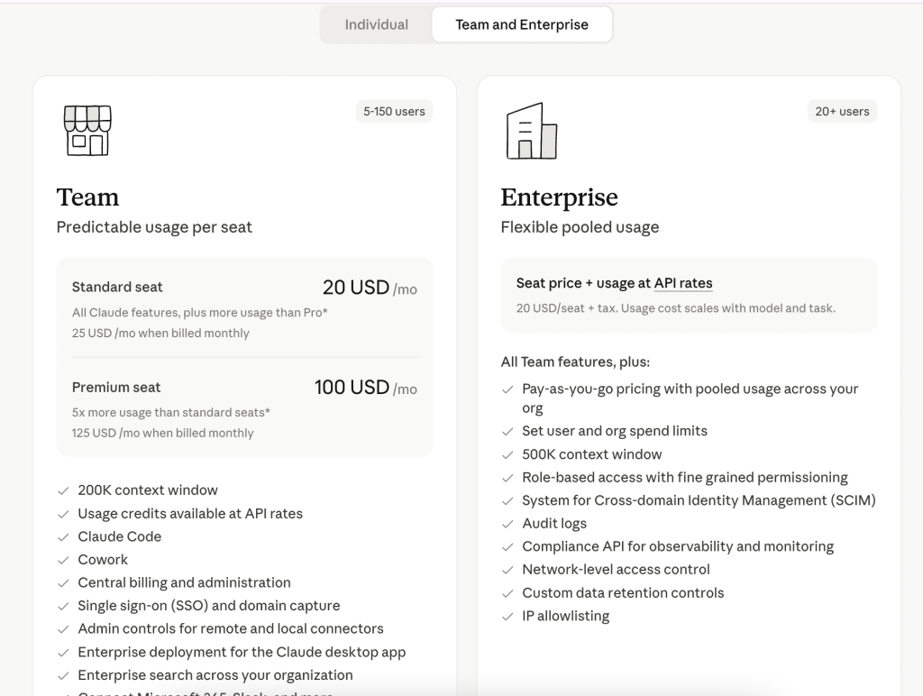Click 'Role-based access with fine grained permissioning'
The width and height of the screenshot is (923, 696).
point(685,478)
